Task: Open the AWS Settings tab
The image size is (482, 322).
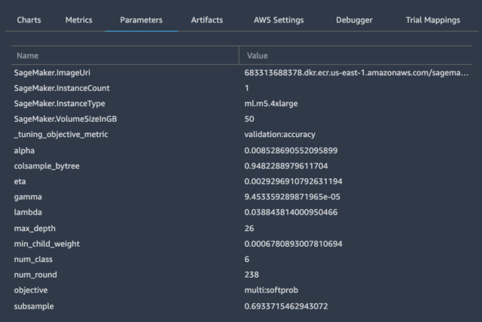Action: click(x=279, y=20)
